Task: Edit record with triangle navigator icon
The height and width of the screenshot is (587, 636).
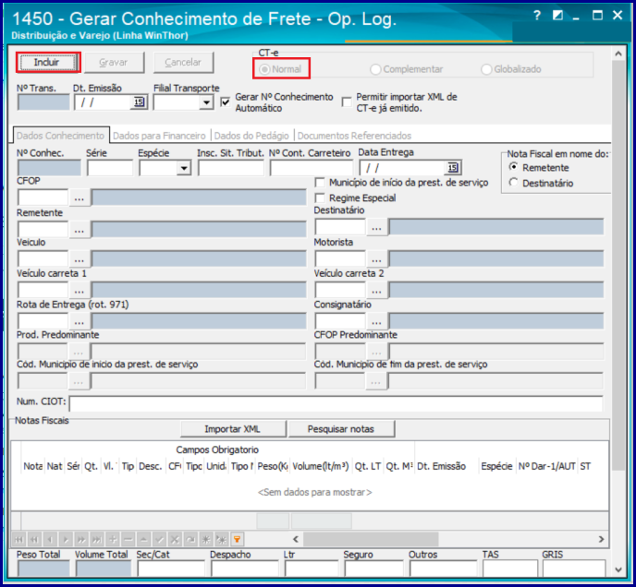Action: coord(143,540)
